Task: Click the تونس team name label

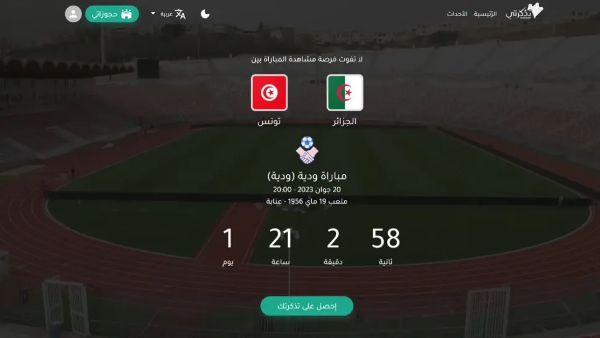Action: tap(269, 121)
